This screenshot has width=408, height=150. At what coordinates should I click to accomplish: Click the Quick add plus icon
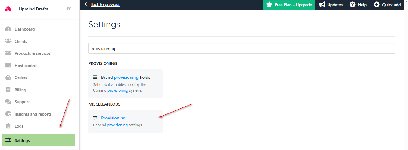point(377,5)
